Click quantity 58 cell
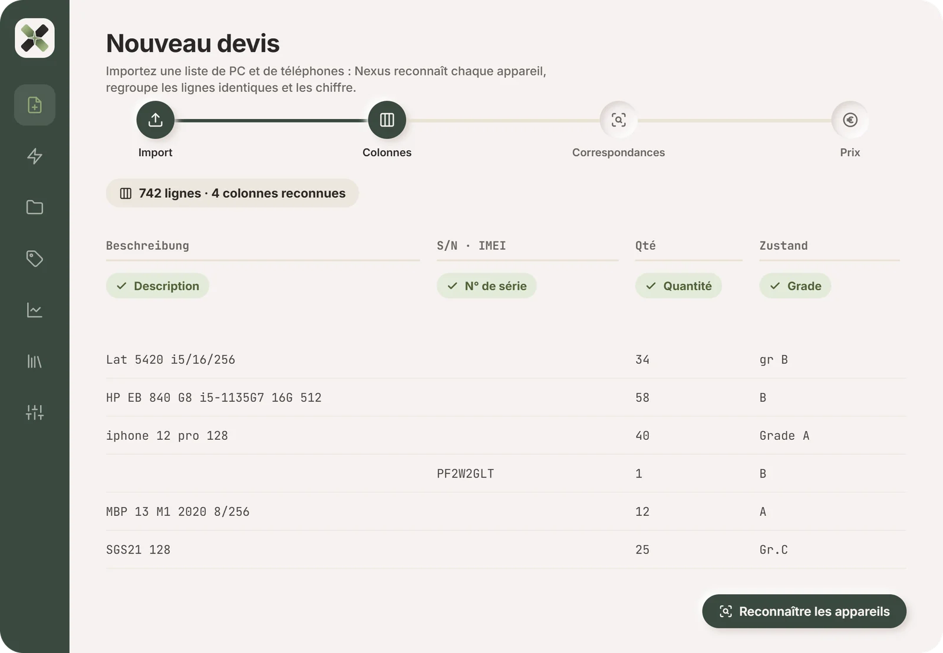The width and height of the screenshot is (943, 653). 642,397
